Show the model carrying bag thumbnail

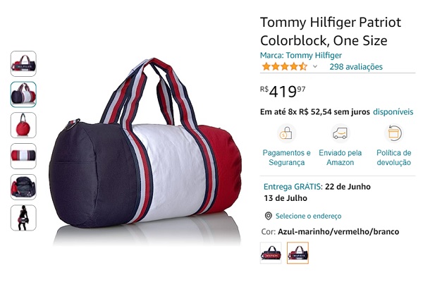click(23, 218)
